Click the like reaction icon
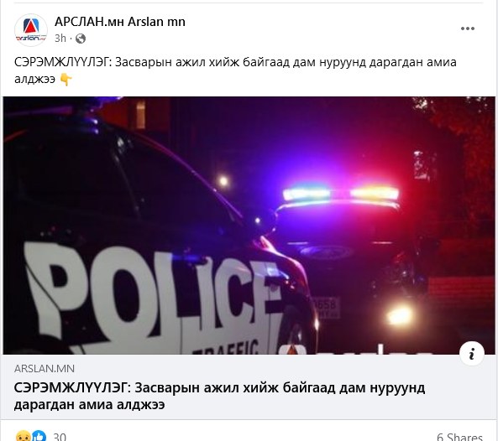 click(x=39, y=436)
